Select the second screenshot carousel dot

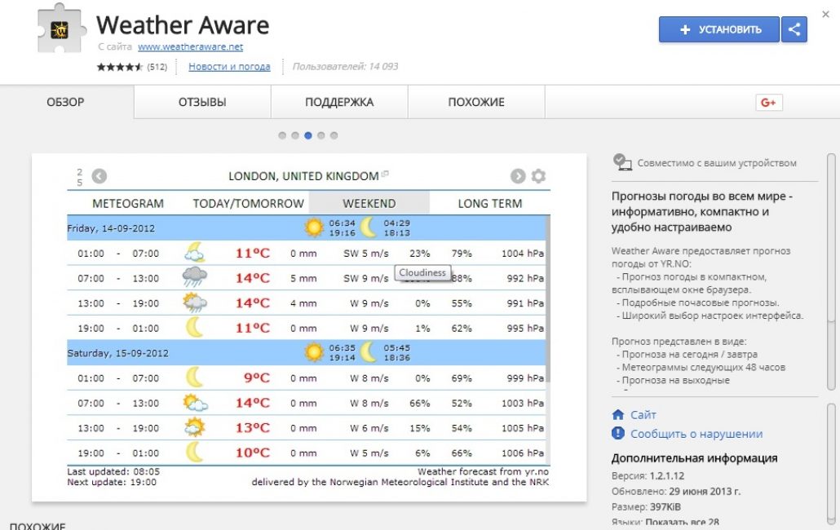[x=295, y=135]
